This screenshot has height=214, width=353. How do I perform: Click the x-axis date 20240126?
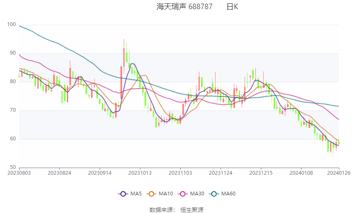click(x=339, y=173)
